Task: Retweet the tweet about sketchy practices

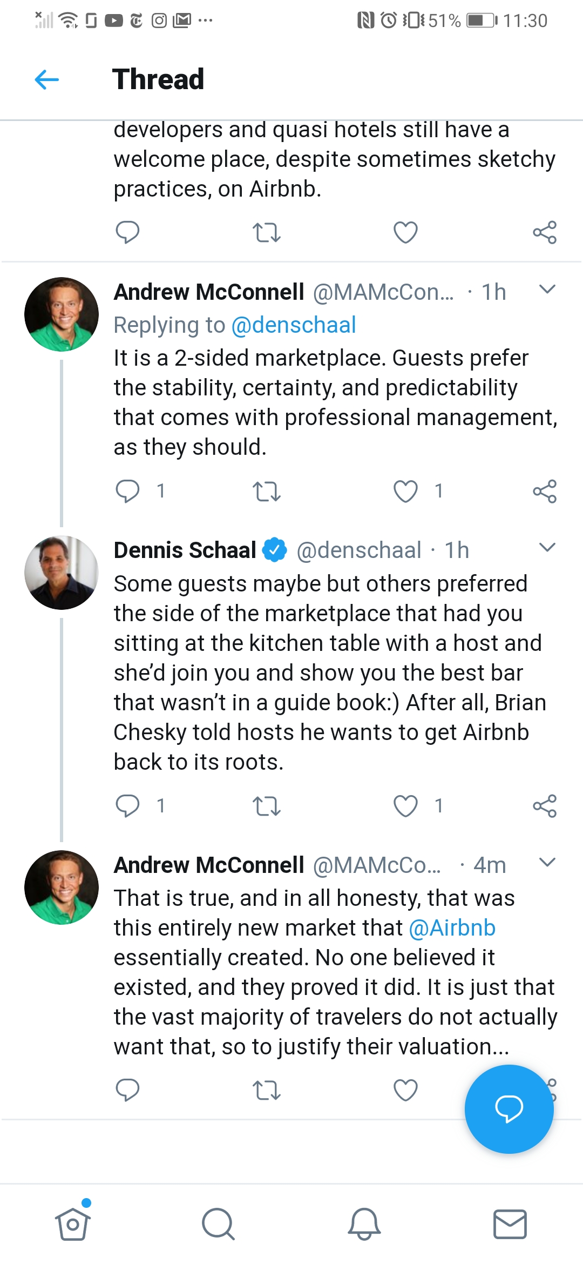Action: 267,232
